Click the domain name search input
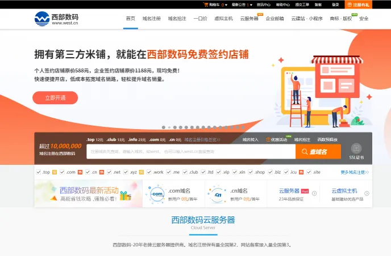Viewport: 391px width, 256px height. tap(191, 152)
